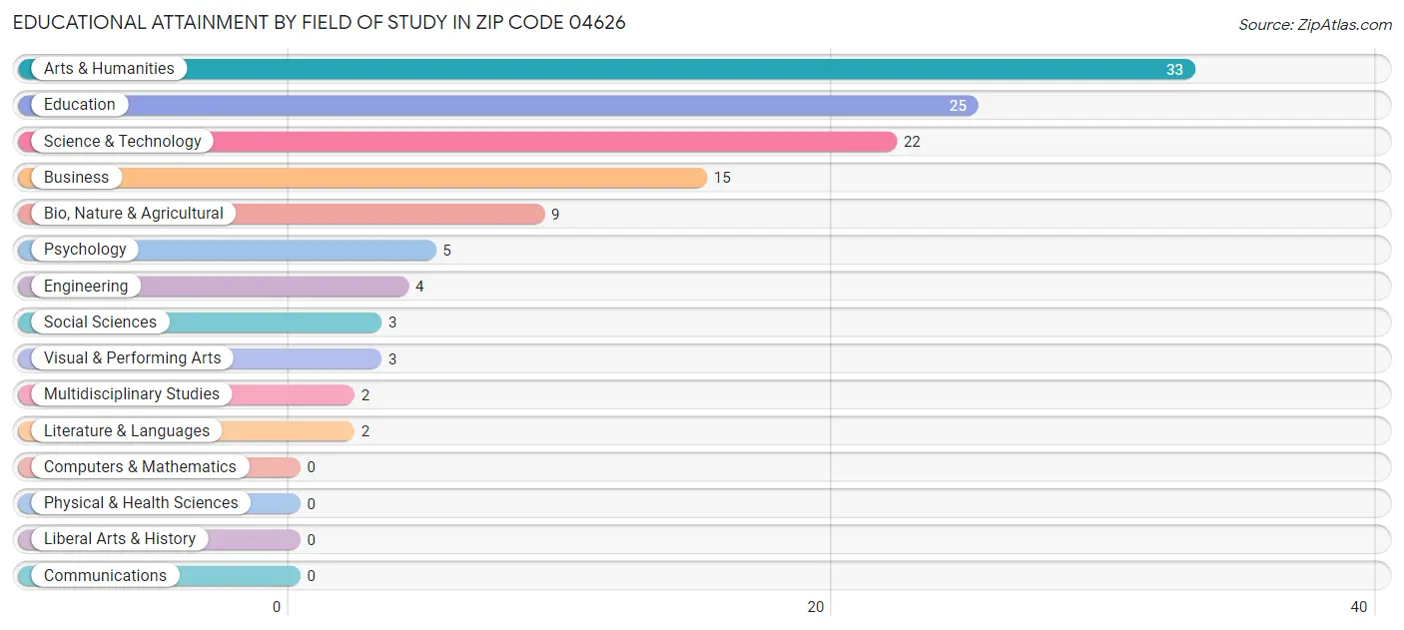Click the value 15 next to Business bar
The image size is (1404, 630).
click(722, 178)
